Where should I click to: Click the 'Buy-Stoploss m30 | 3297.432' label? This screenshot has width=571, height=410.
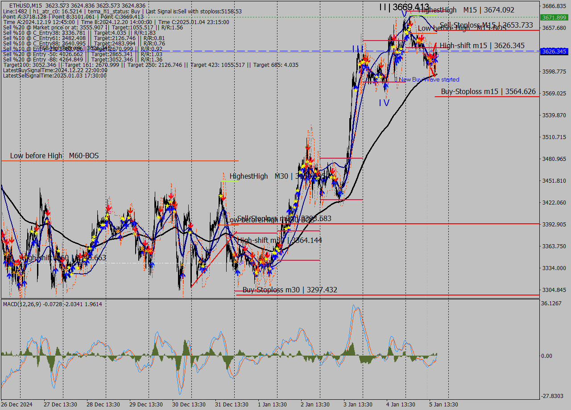pos(290,290)
